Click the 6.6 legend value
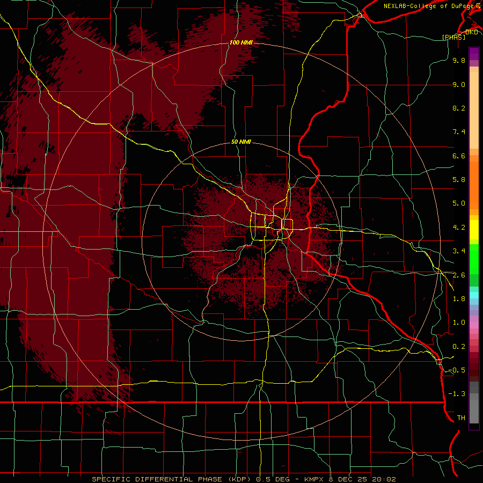This screenshot has height=483, width=483. 459,156
